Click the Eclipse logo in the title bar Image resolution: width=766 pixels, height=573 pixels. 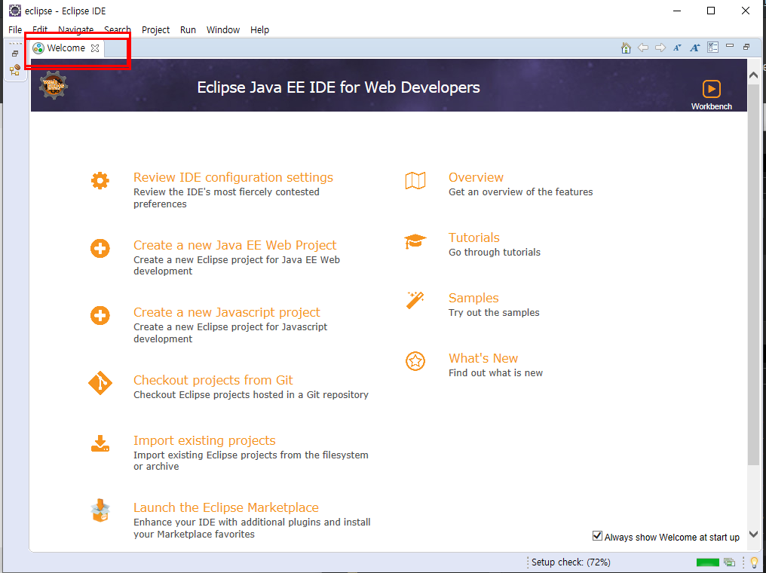(x=15, y=11)
